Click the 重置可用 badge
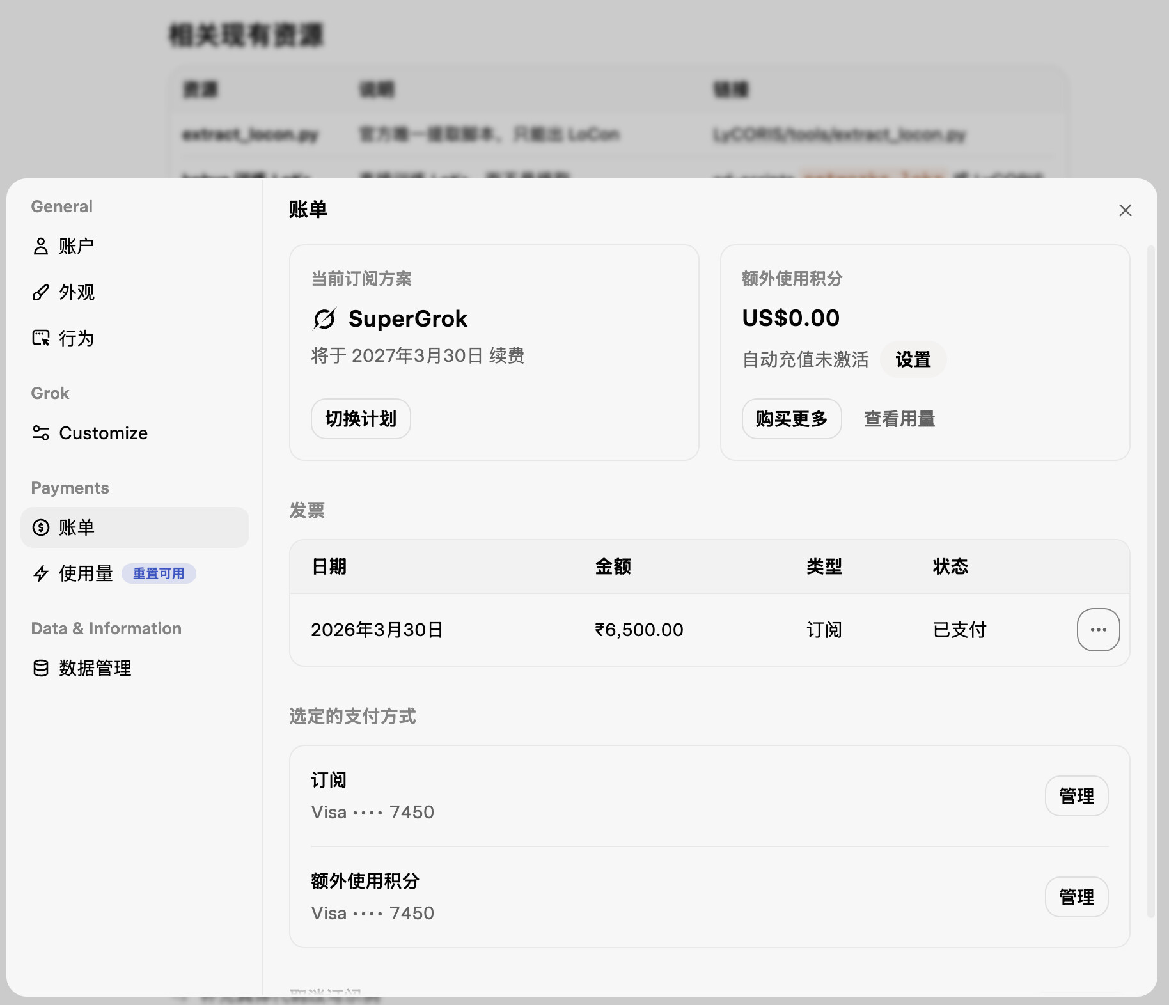This screenshot has width=1169, height=1005. pos(159,573)
